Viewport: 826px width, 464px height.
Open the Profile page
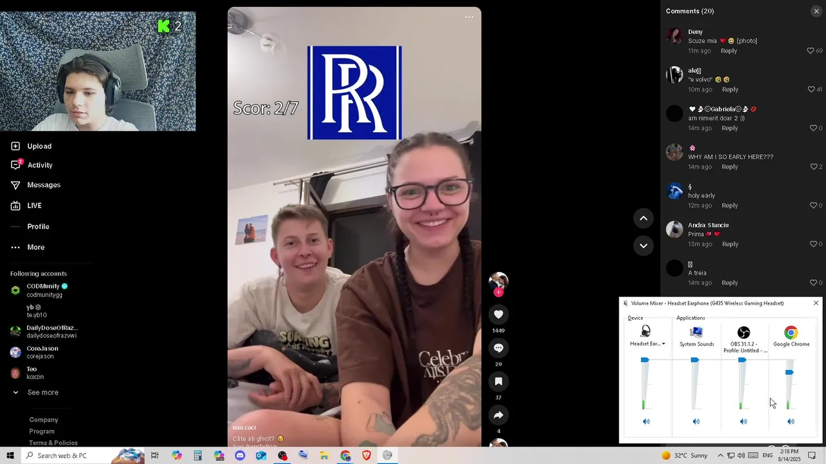tap(30, 227)
